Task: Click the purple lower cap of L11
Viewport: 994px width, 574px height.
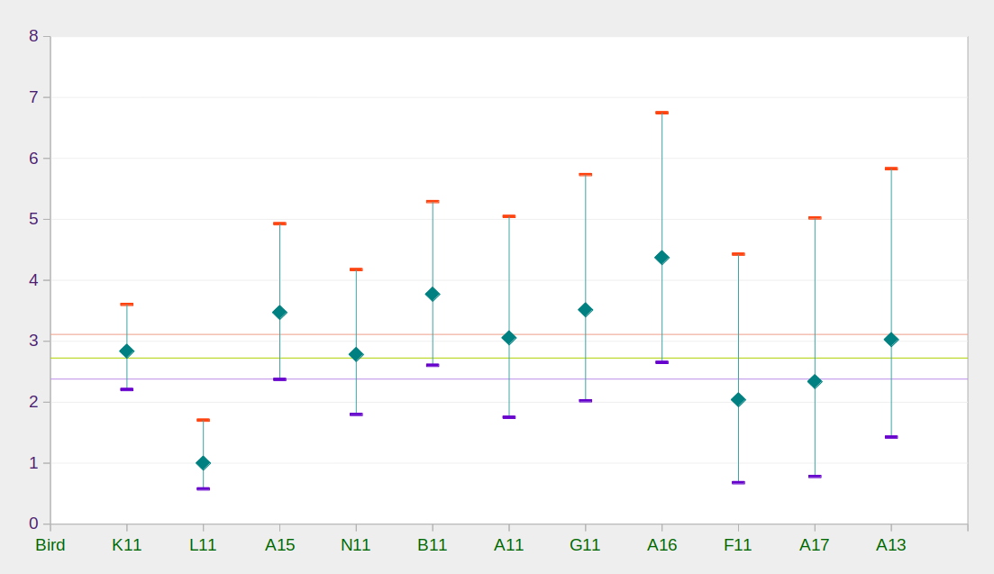Action: pos(203,488)
